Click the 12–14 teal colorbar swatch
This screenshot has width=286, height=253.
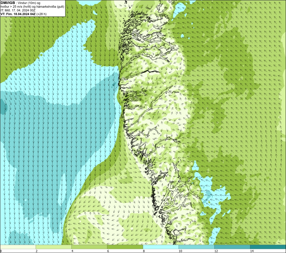coord(232,247)
